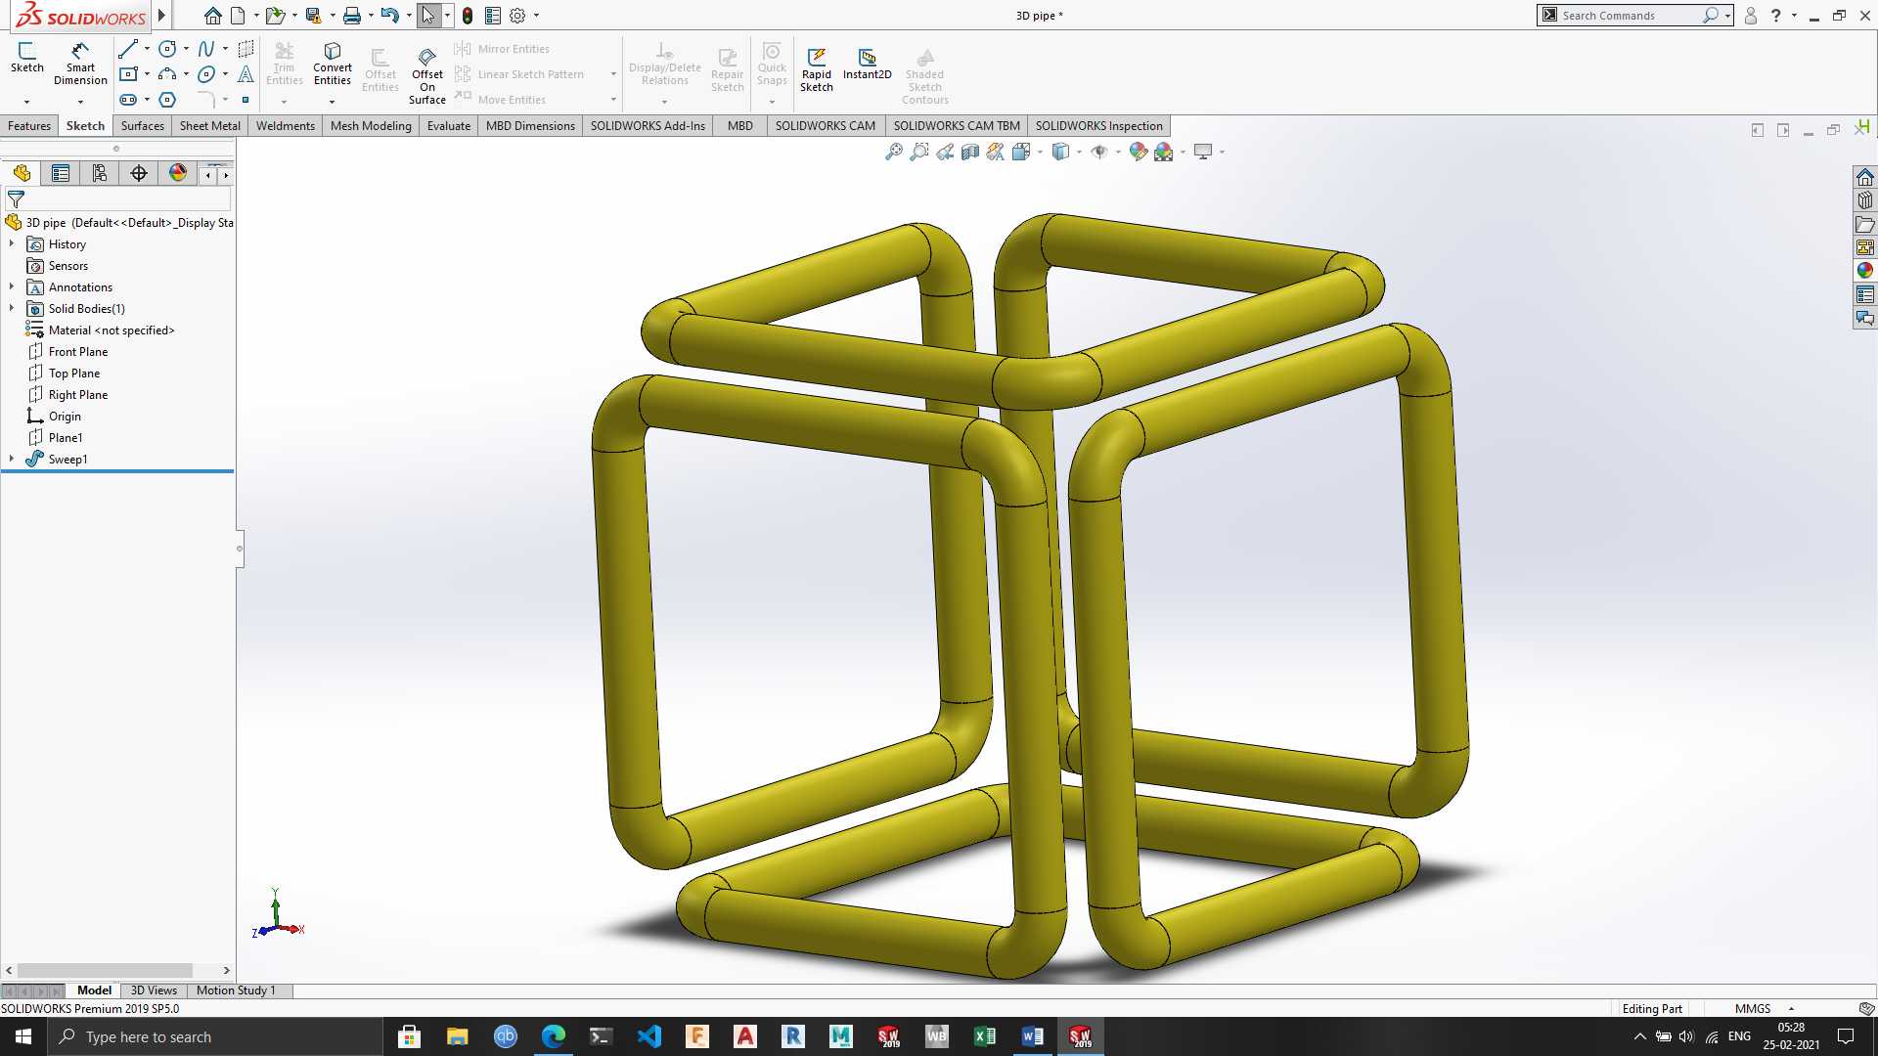Switch to the Features tab

pos(29,126)
